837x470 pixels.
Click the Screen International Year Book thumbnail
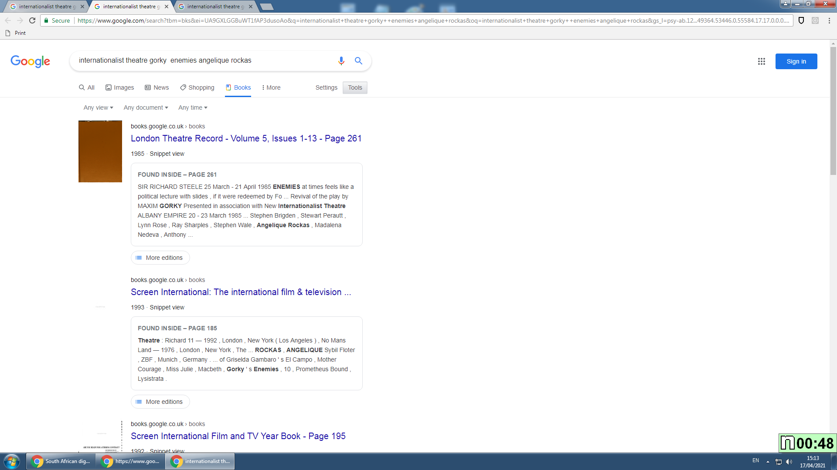tap(100, 436)
